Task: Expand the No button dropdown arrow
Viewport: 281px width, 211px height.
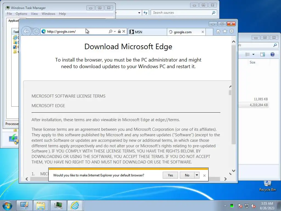Action: [x=197, y=175]
